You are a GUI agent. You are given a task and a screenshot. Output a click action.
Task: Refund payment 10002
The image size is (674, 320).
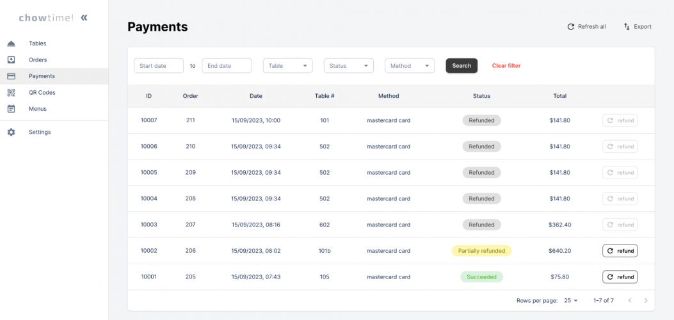point(620,251)
